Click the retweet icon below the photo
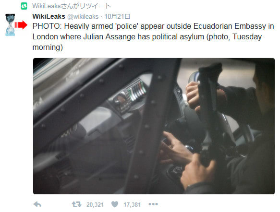The width and height of the screenshot is (280, 212). coord(77,204)
